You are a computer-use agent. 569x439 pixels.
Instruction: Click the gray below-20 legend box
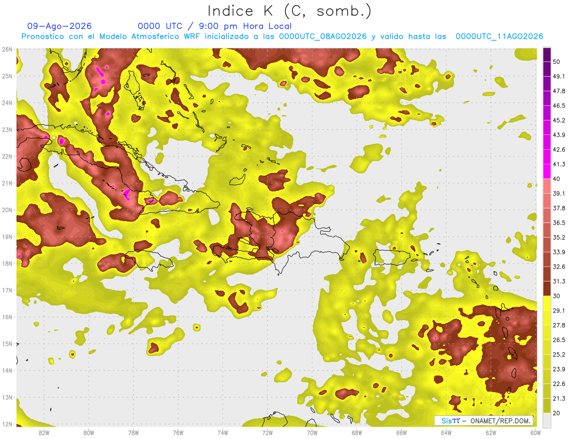[547, 420]
